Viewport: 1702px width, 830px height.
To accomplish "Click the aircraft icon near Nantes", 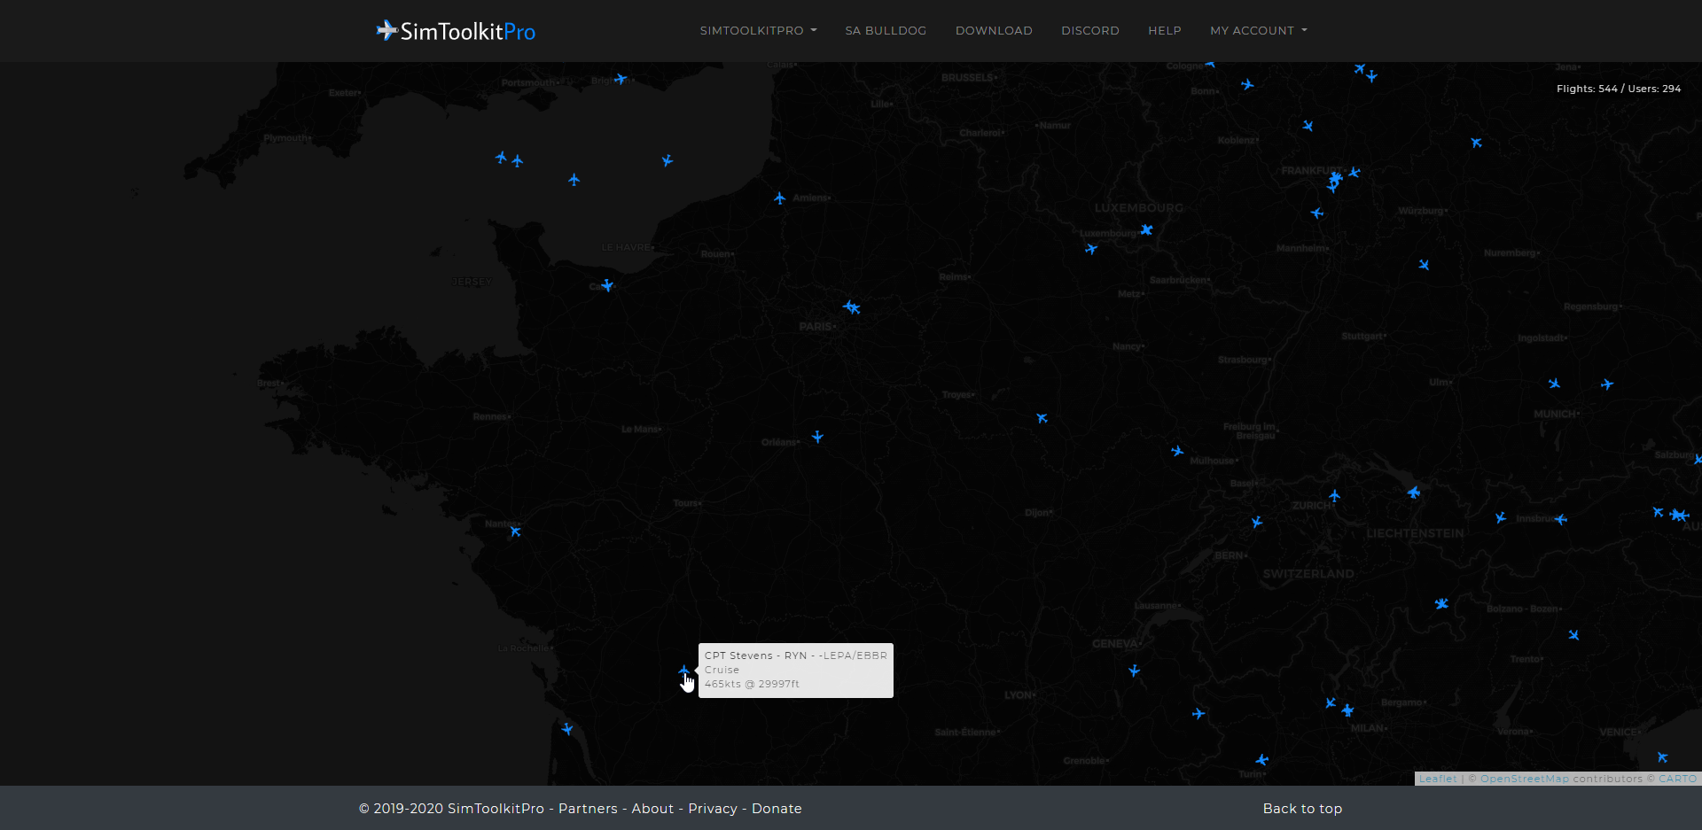I will pos(515,531).
